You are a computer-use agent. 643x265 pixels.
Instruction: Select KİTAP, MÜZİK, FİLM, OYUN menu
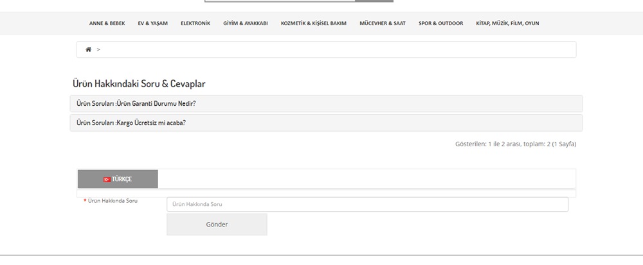pos(507,23)
